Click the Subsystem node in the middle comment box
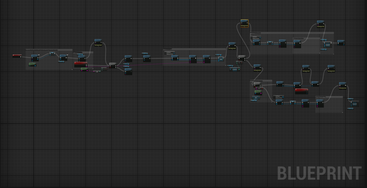The width and height of the screenshot is (367, 188). coord(168,53)
